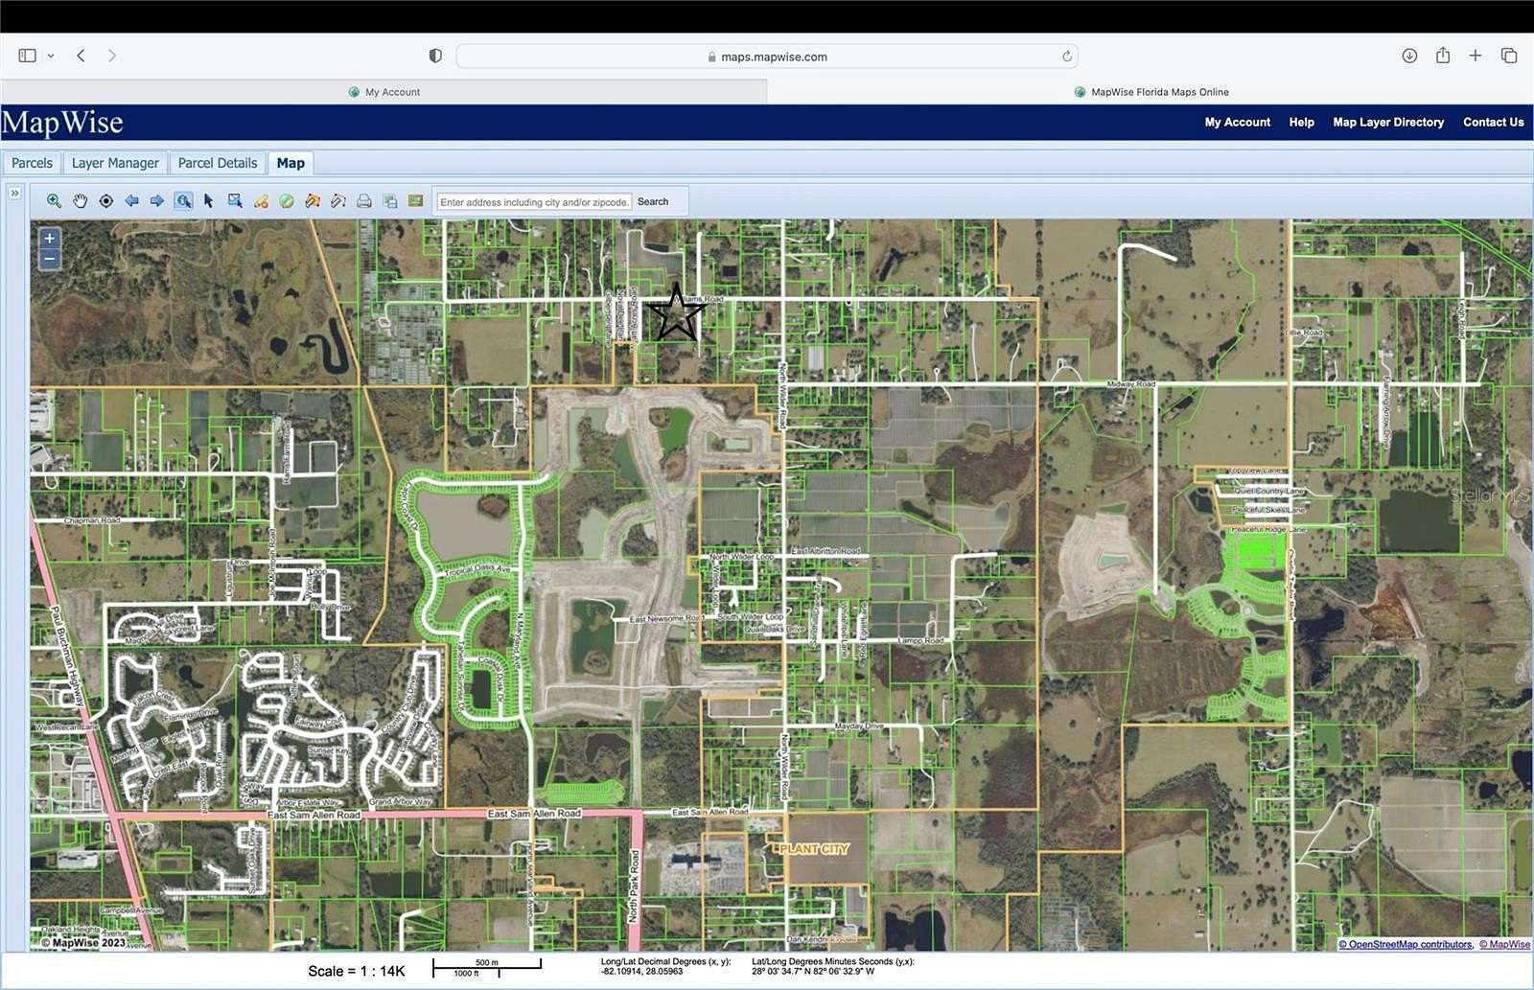
Task: Toggle the active identify info tool
Action: pyautogui.click(x=182, y=201)
